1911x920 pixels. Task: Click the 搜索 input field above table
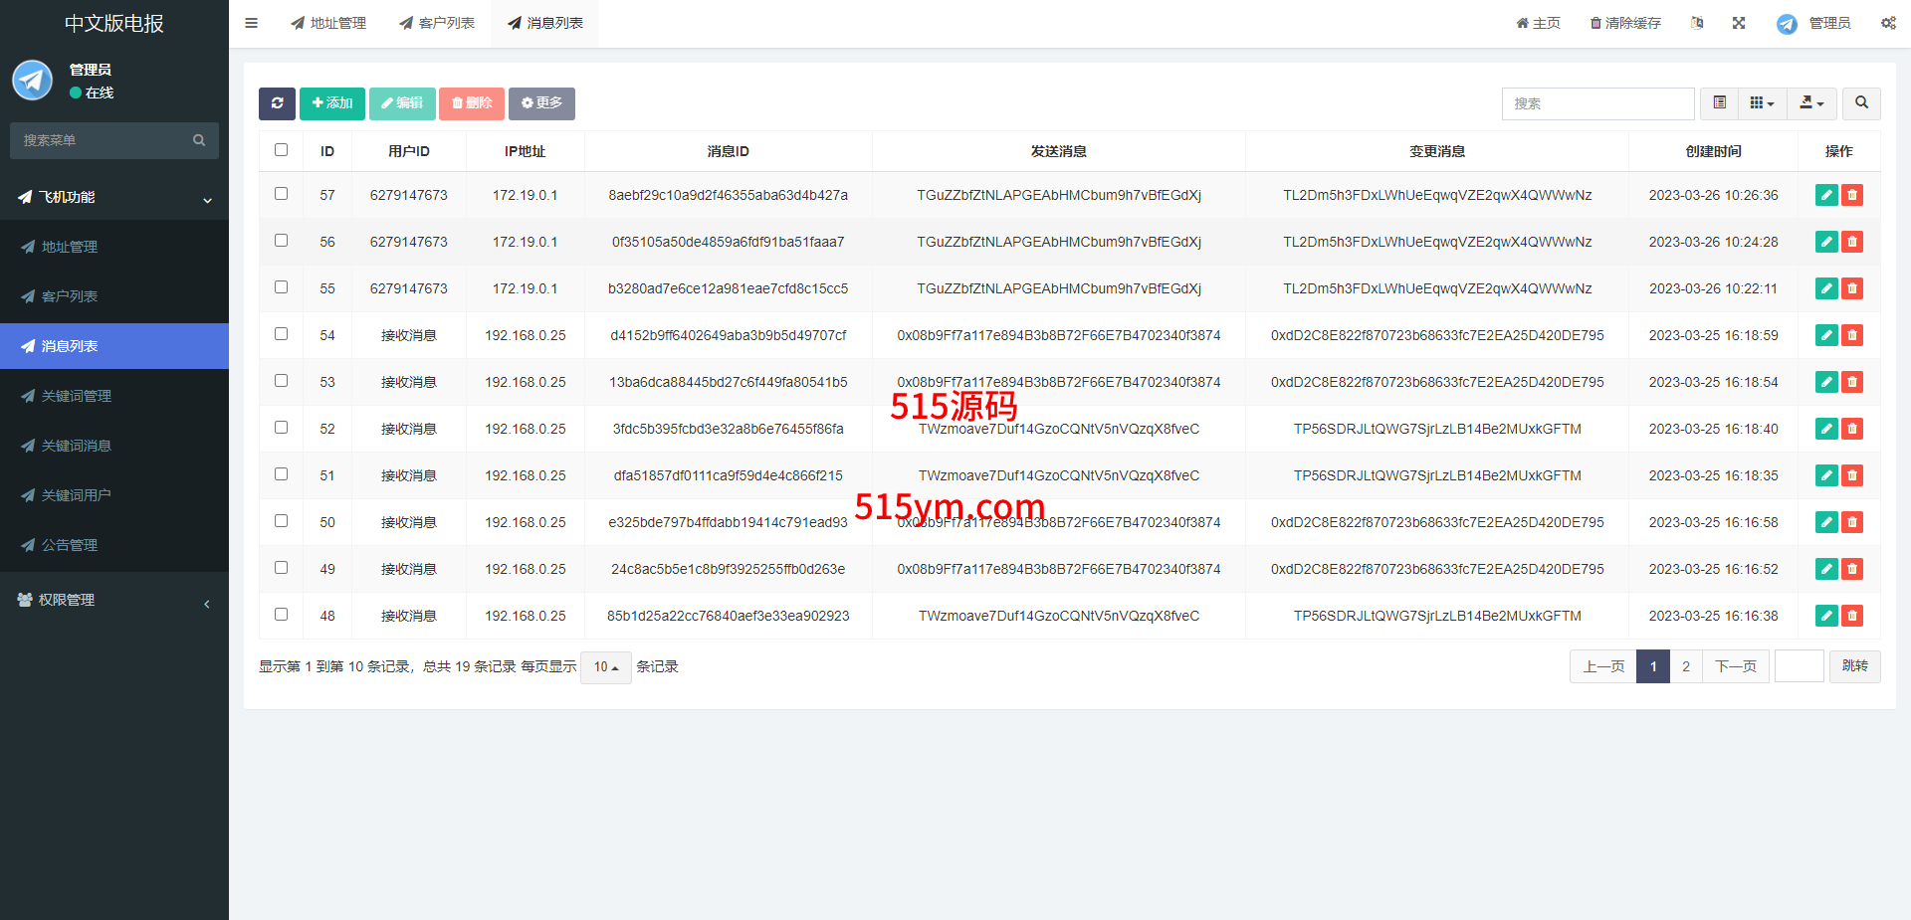1597,103
